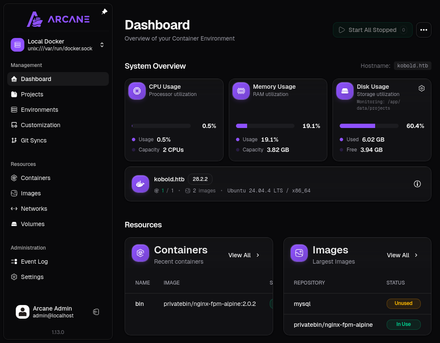The height and width of the screenshot is (343, 440).
Task: Click the pin sidebar icon
Action: tap(105, 12)
